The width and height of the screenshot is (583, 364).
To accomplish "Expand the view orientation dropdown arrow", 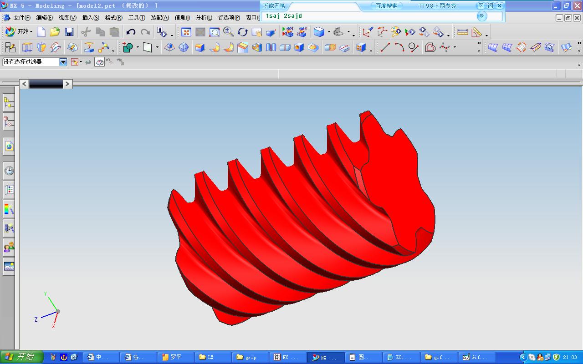I will tap(348, 32).
